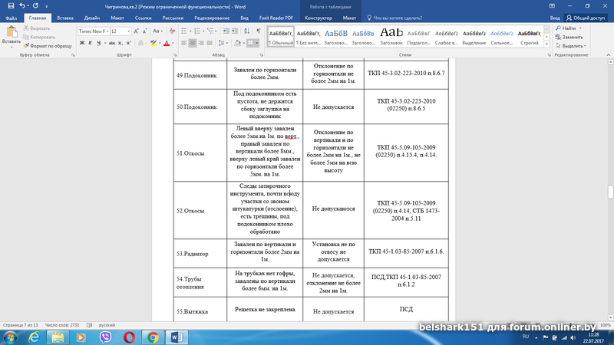The image size is (614, 345).
Task: Toggle underline (Ч) formatting
Action: (x=99, y=43)
